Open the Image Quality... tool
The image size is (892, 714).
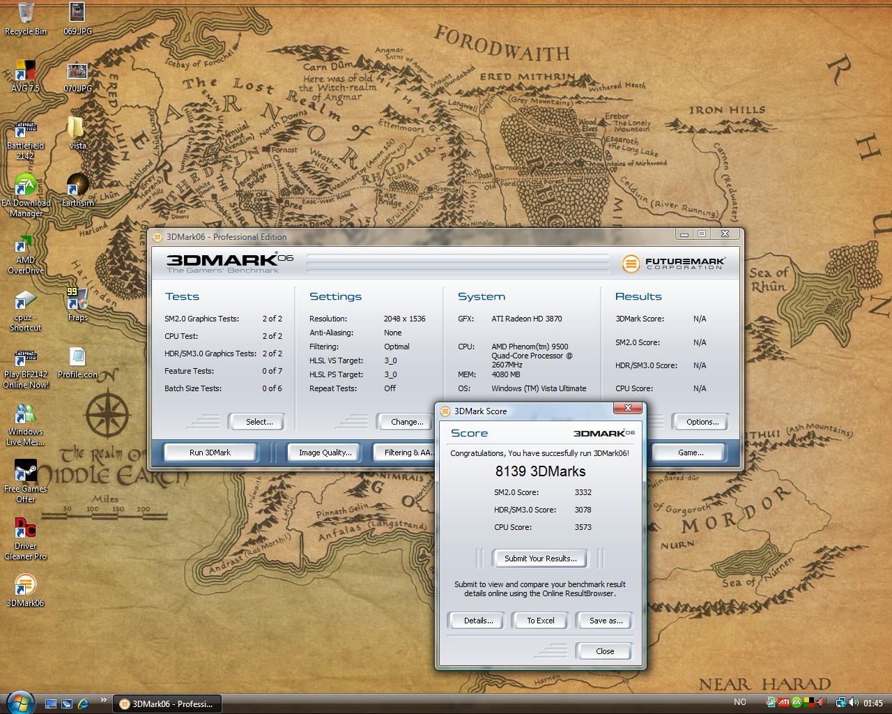325,453
